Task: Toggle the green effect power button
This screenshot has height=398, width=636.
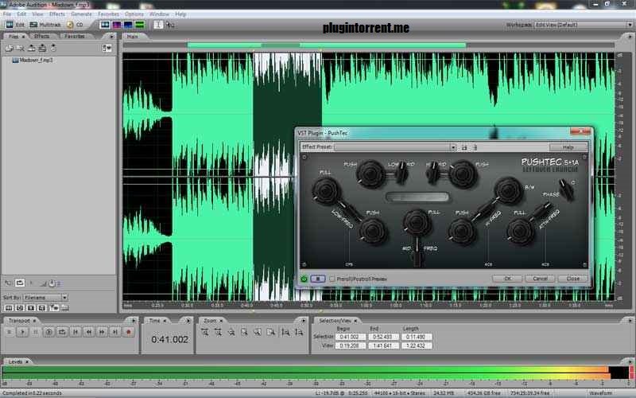Action: 304,279
